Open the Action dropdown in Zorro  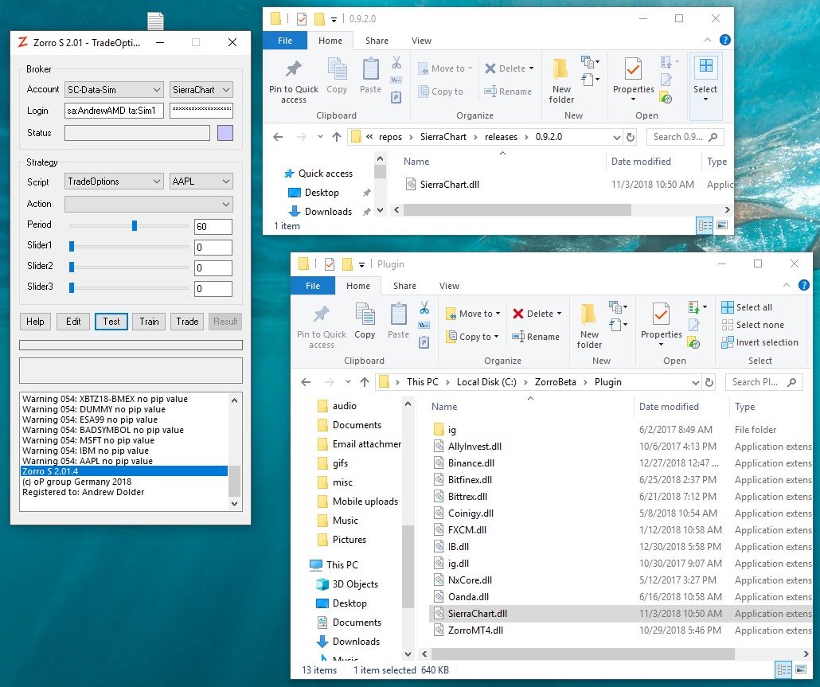(x=149, y=204)
